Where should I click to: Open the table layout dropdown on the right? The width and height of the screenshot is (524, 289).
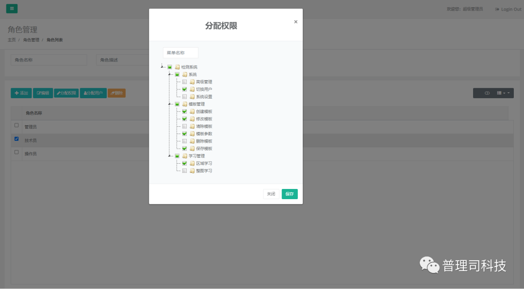502,93
